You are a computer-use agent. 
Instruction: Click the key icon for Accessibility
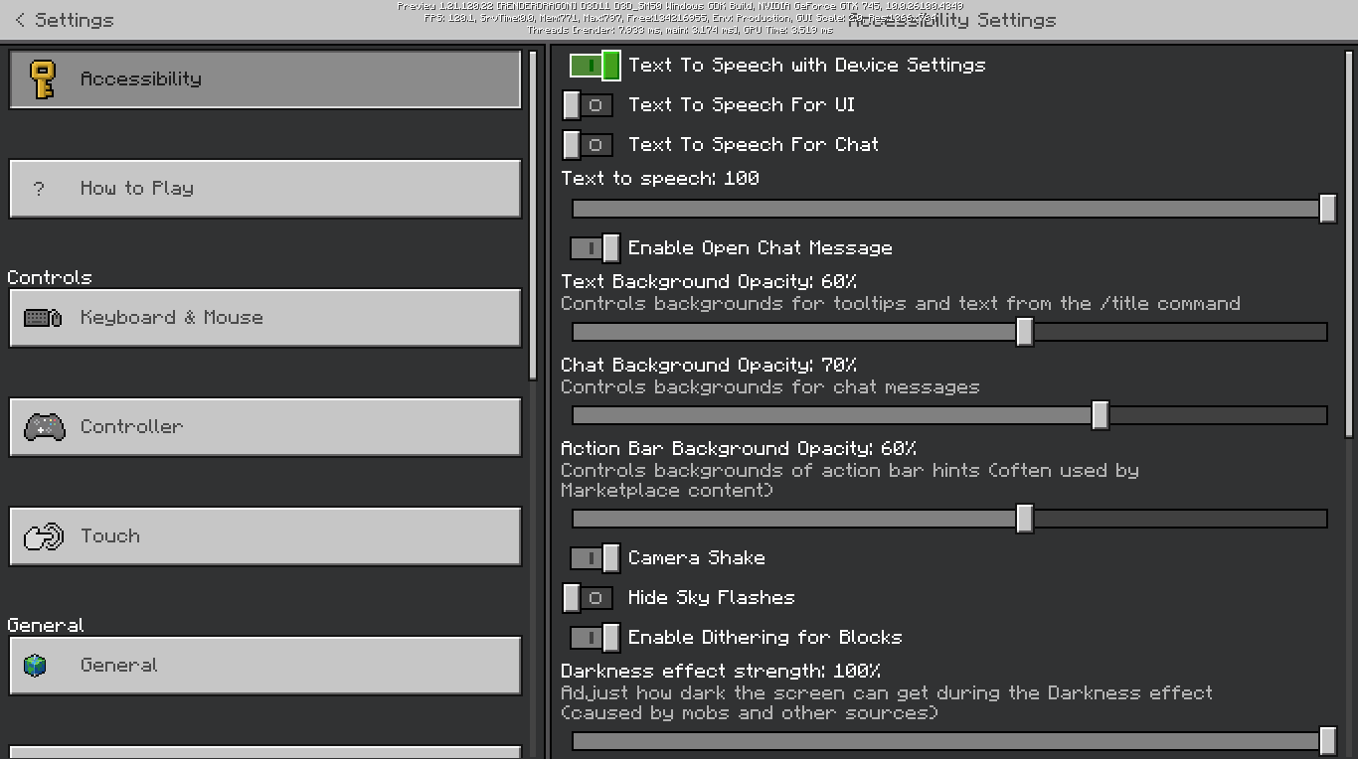(42, 79)
